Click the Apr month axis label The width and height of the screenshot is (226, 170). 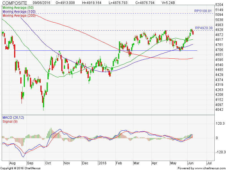click(154, 163)
